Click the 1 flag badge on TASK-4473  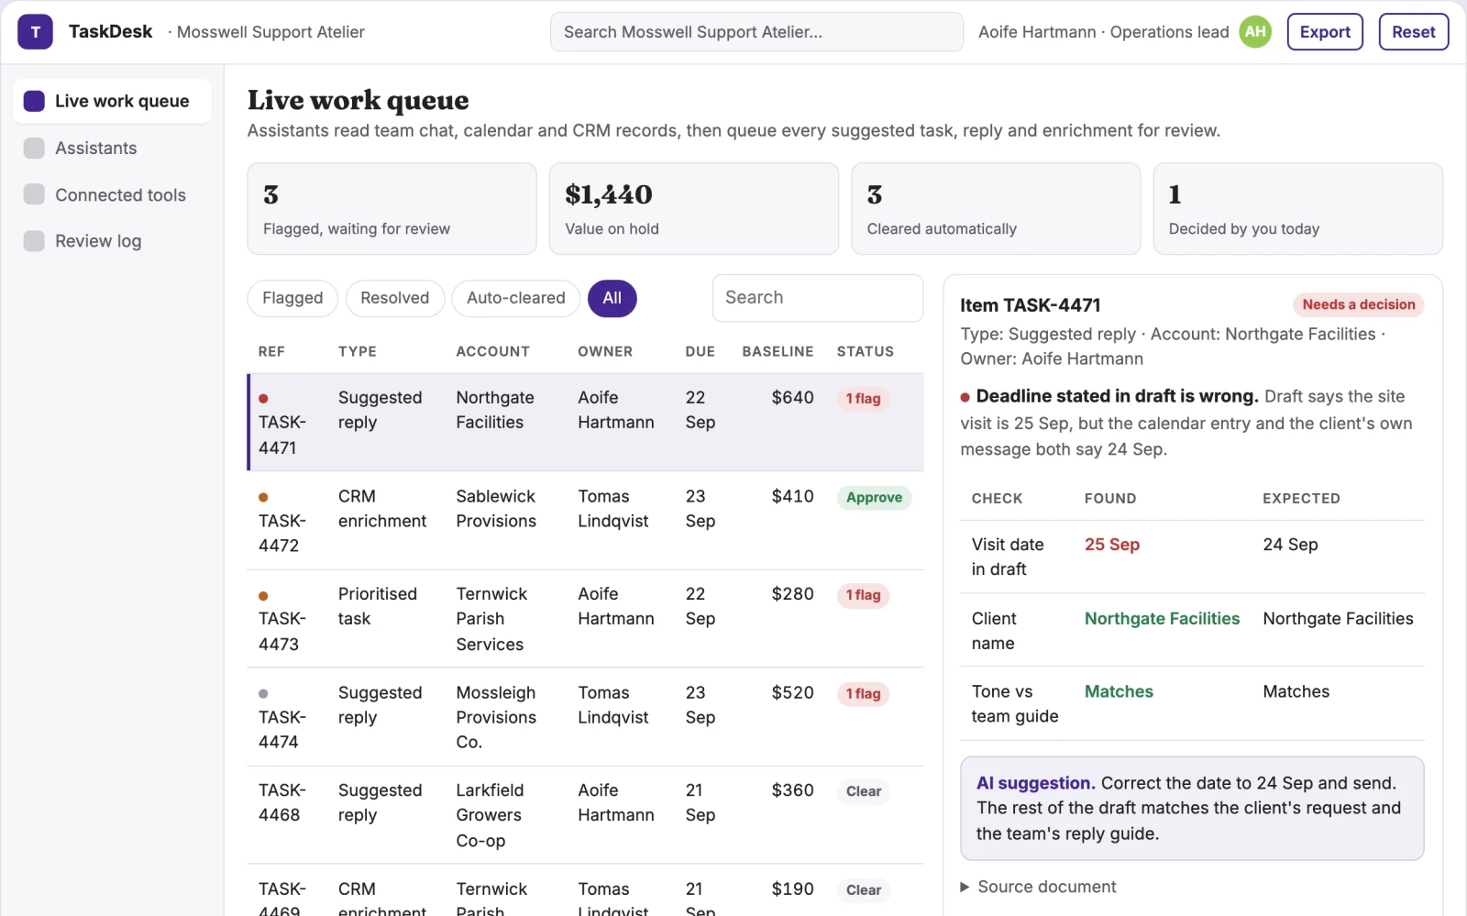tap(863, 596)
